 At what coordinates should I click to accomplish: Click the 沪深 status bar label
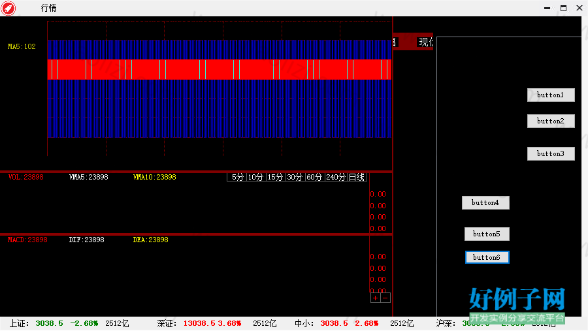(x=446, y=323)
